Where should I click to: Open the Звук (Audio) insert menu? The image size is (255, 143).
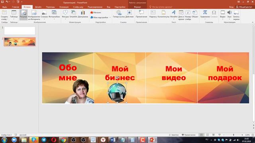coord(229,15)
